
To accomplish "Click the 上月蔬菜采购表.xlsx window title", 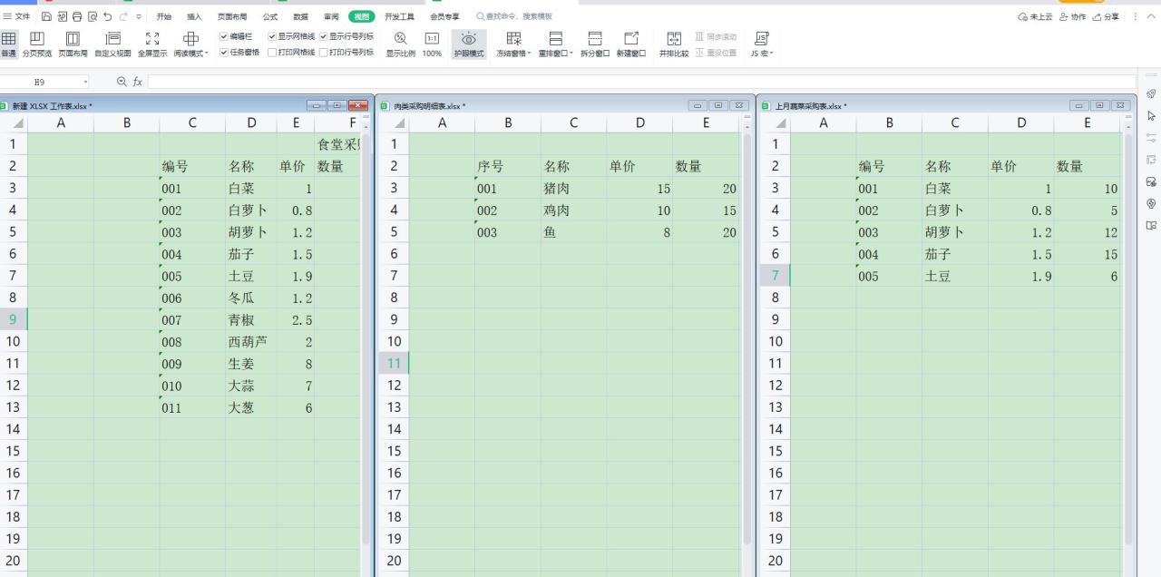I will coord(811,106).
